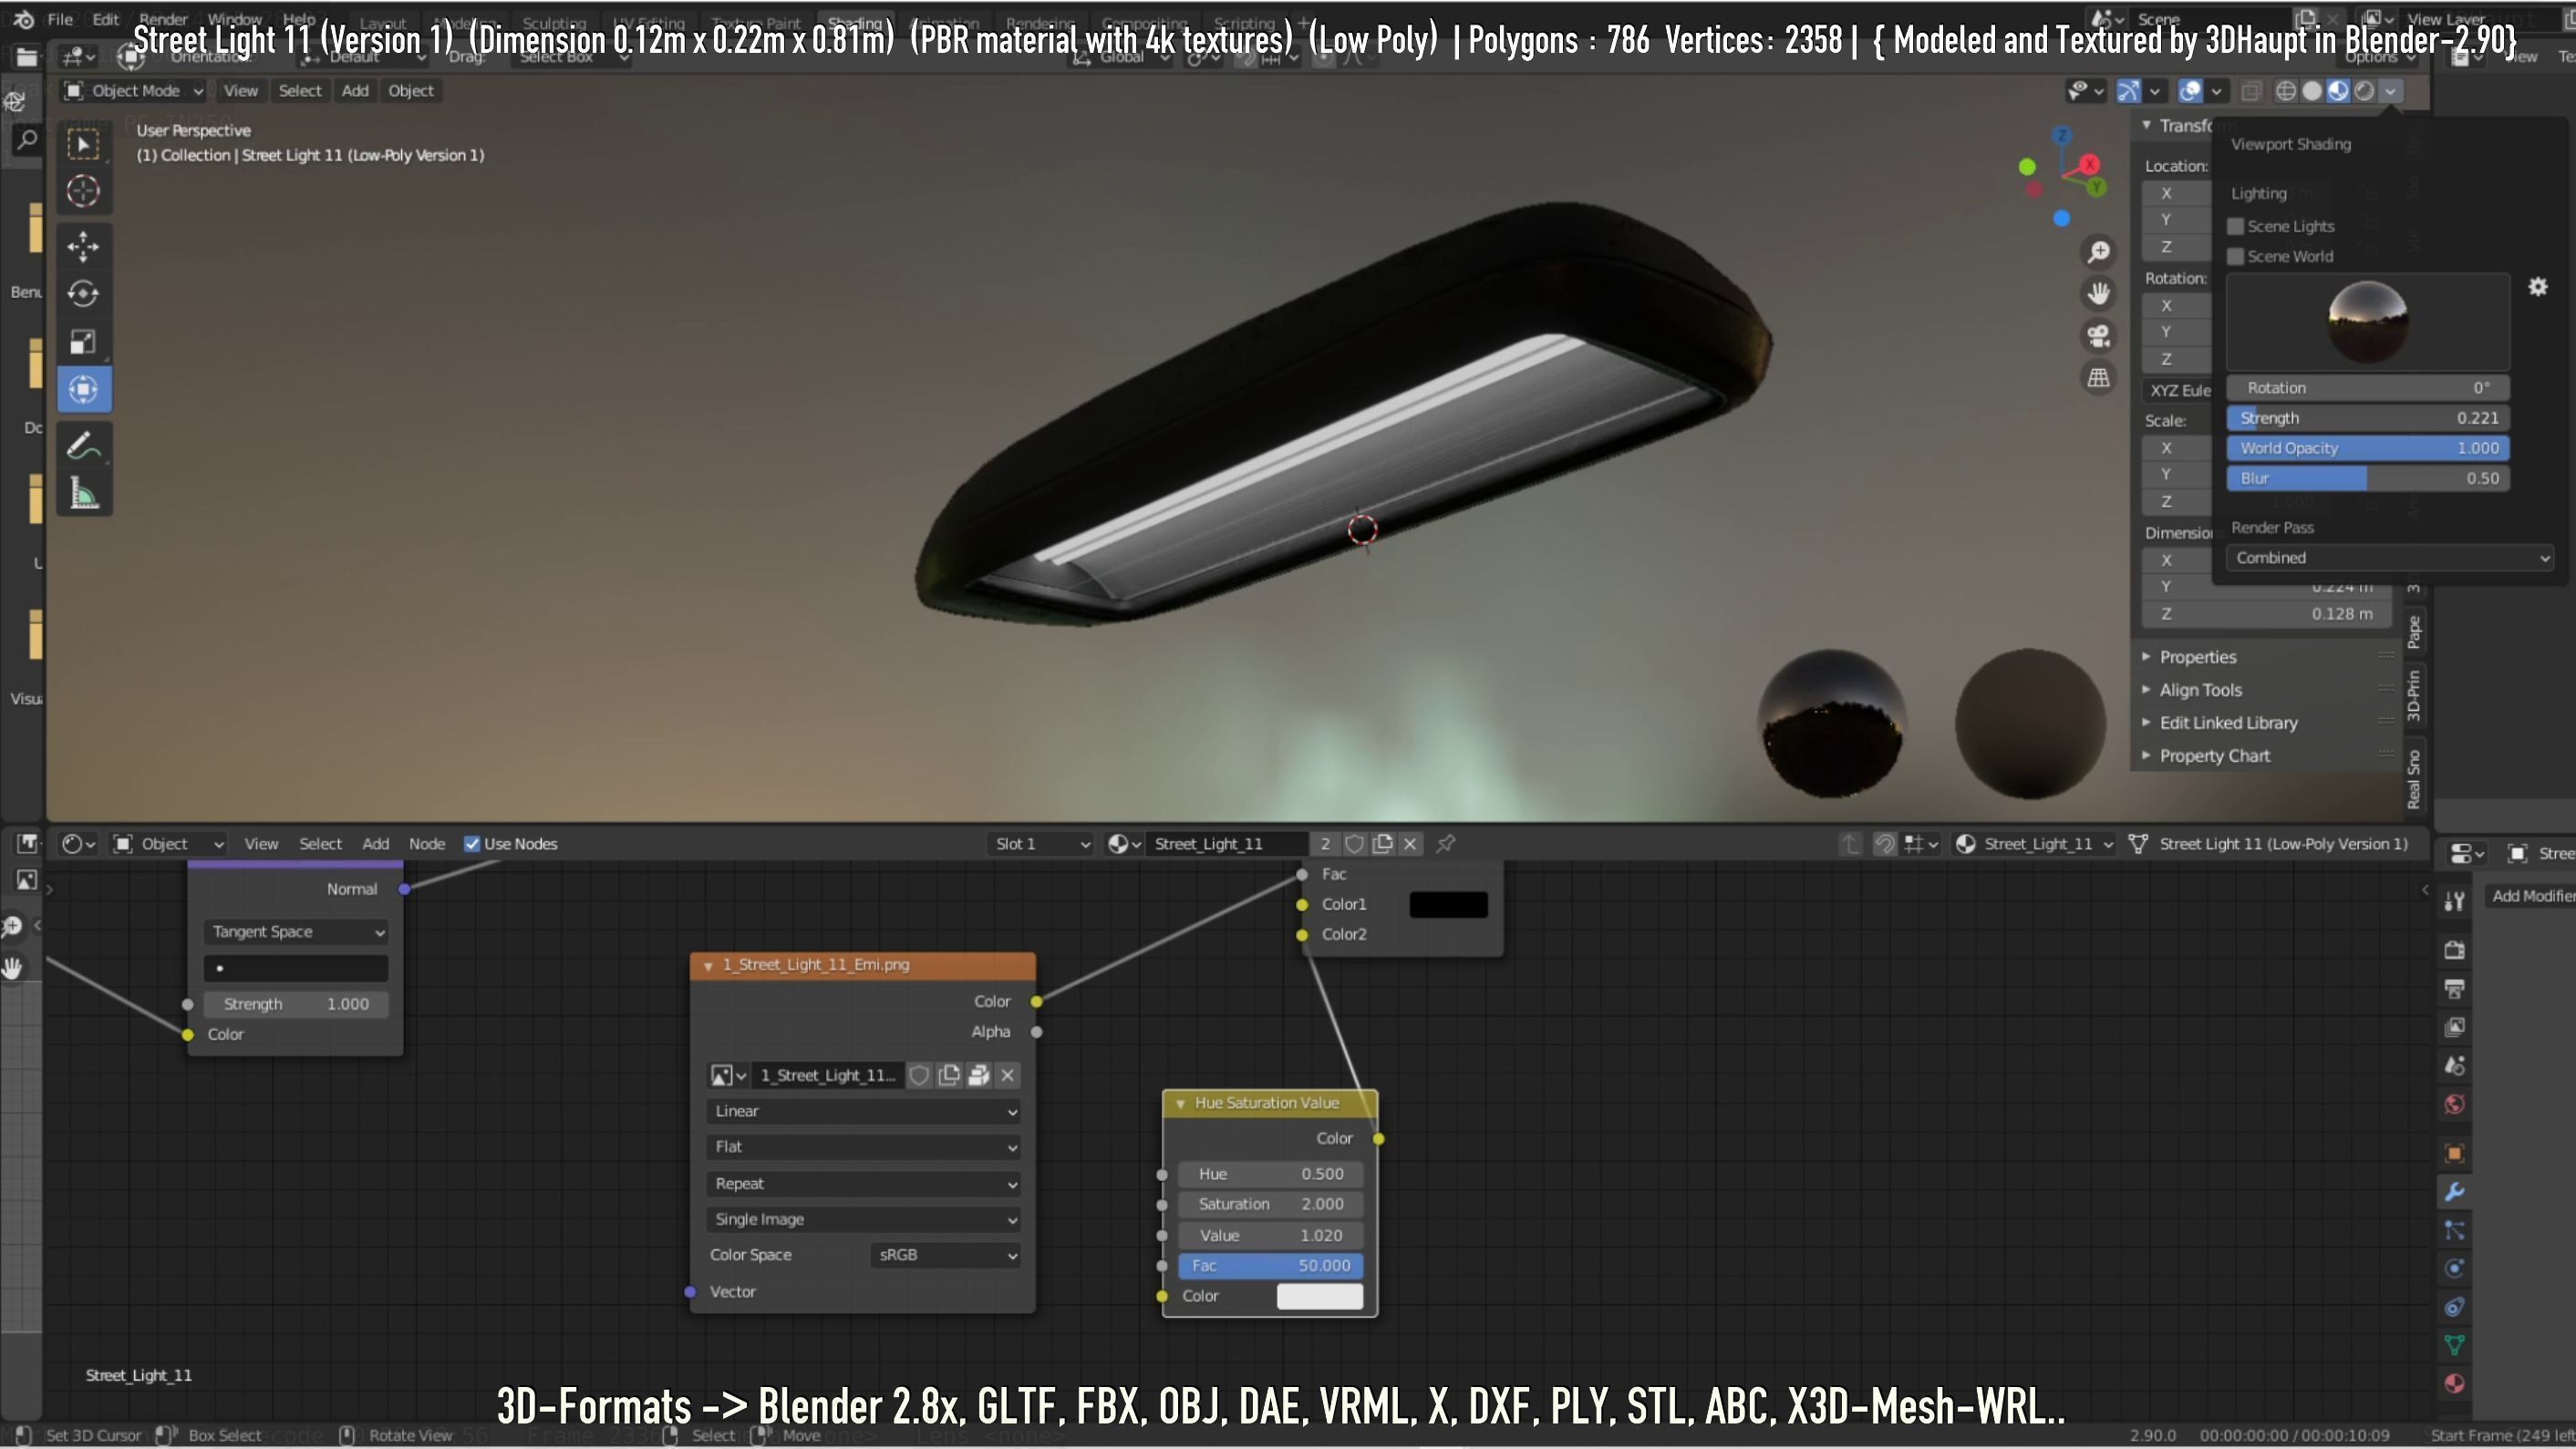The image size is (2576, 1449).
Task: Open the Object Mode dropdown
Action: coord(133,91)
